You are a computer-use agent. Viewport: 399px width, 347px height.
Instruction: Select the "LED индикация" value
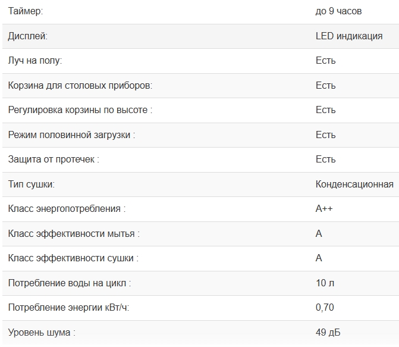pyautogui.click(x=348, y=36)
